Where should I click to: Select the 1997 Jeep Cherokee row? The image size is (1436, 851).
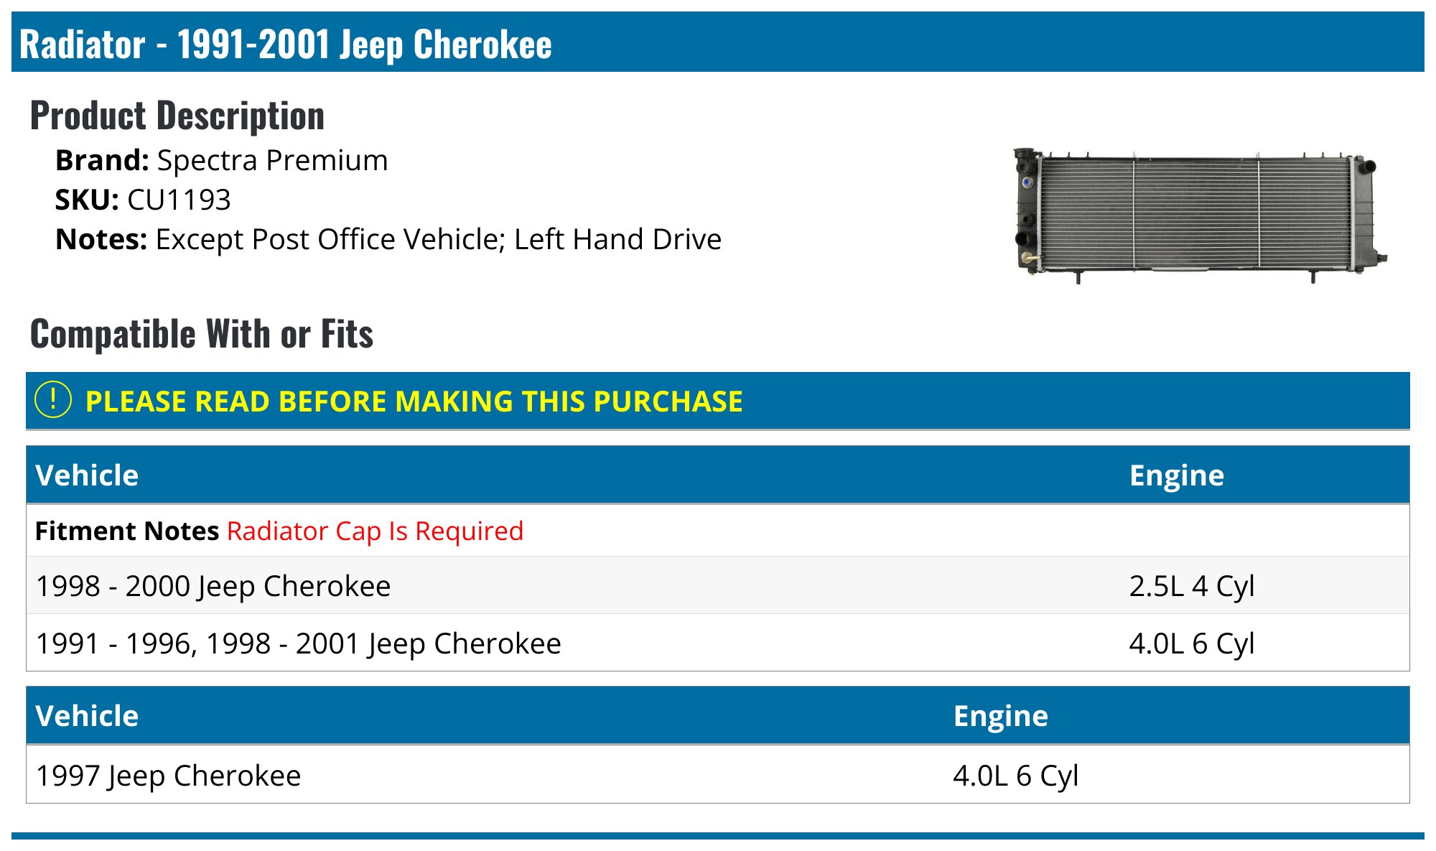point(718,775)
